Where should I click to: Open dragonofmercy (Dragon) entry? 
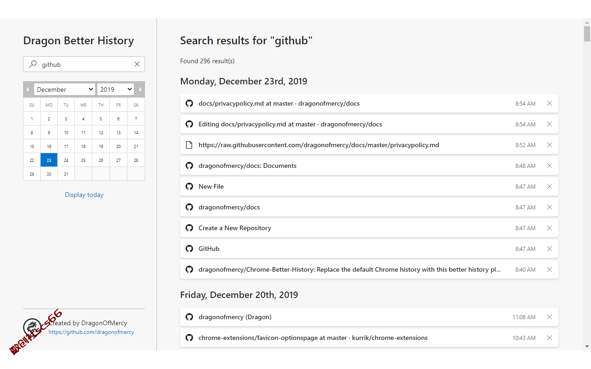pos(369,317)
